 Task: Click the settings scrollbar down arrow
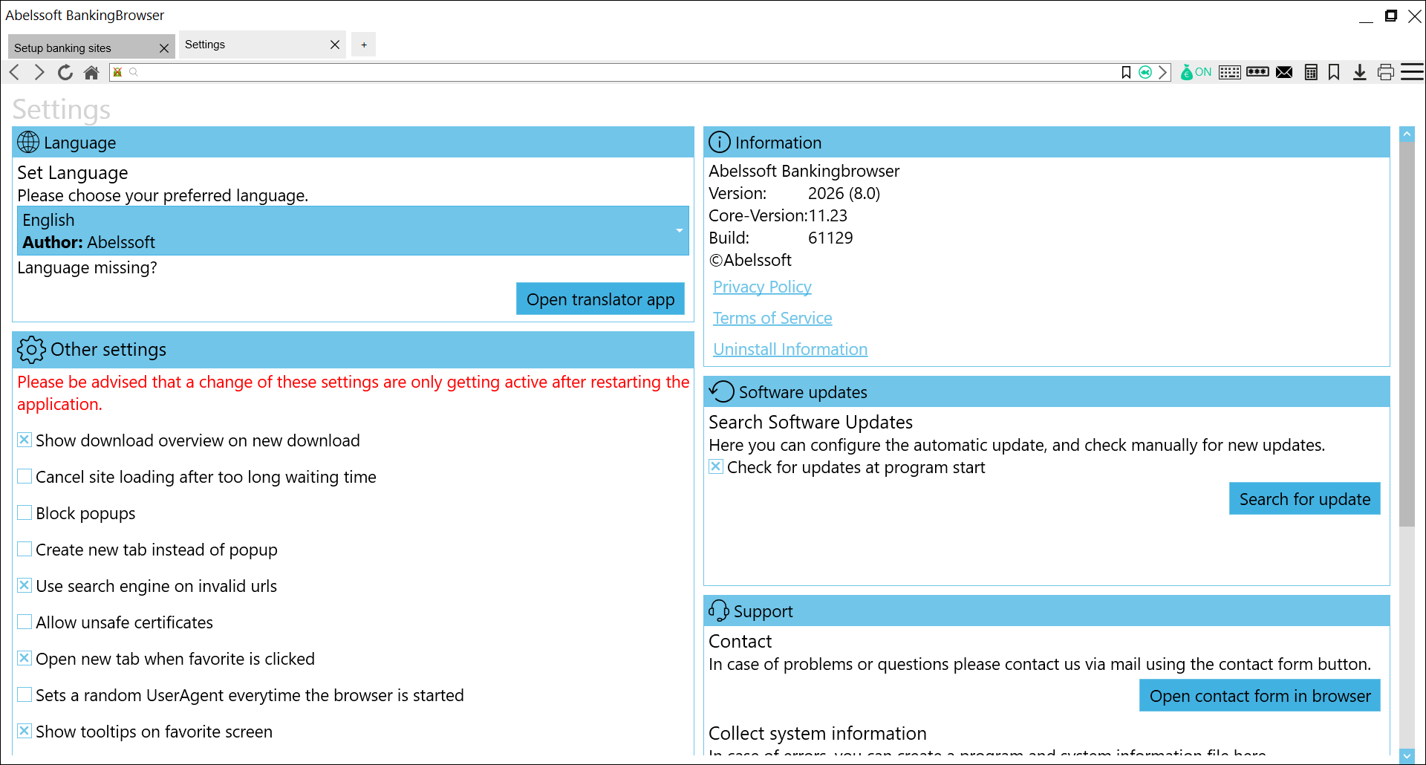pyautogui.click(x=1407, y=756)
